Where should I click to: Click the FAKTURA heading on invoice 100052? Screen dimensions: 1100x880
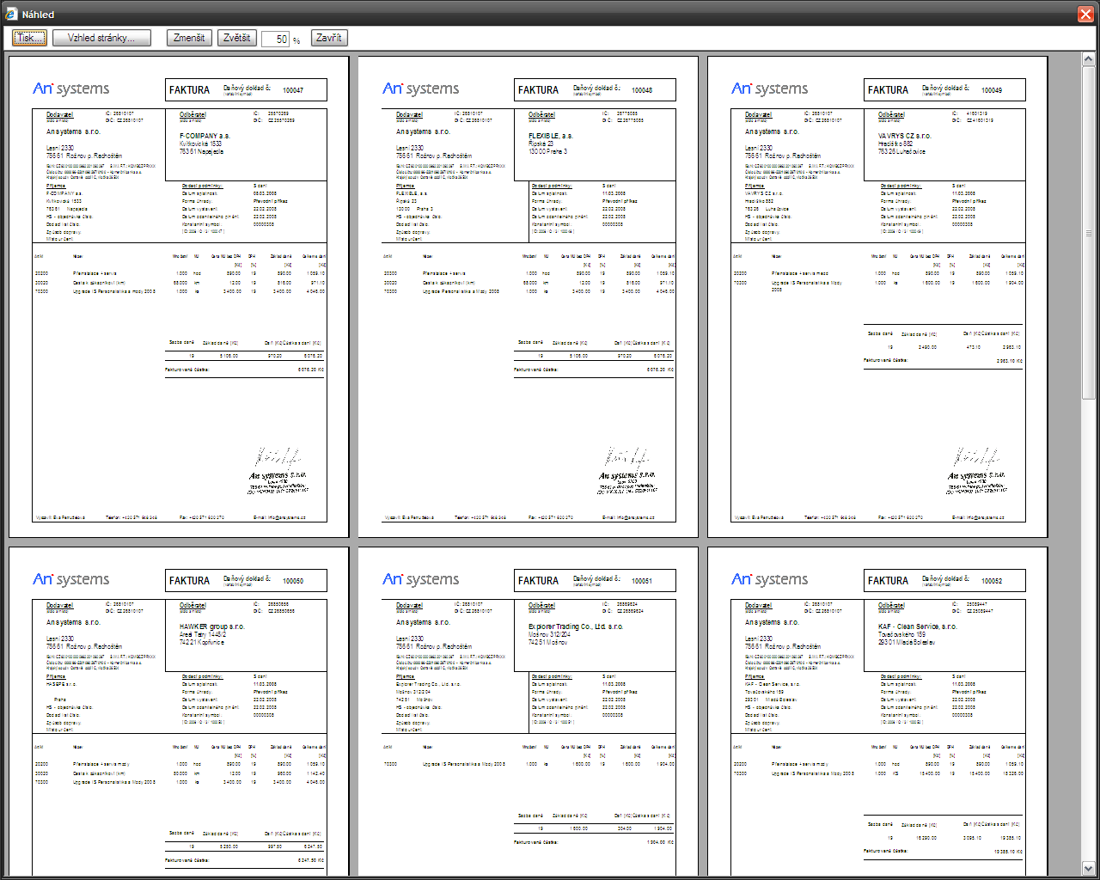click(x=888, y=581)
